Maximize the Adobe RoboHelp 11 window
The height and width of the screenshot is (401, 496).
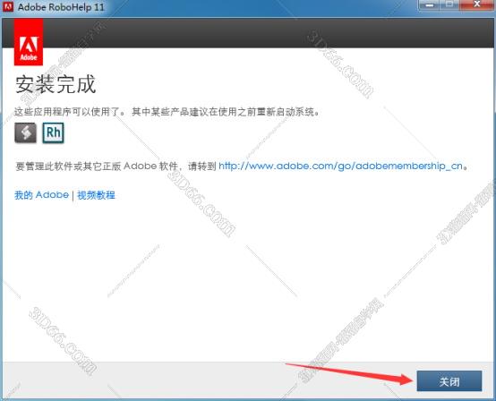pos(449,5)
